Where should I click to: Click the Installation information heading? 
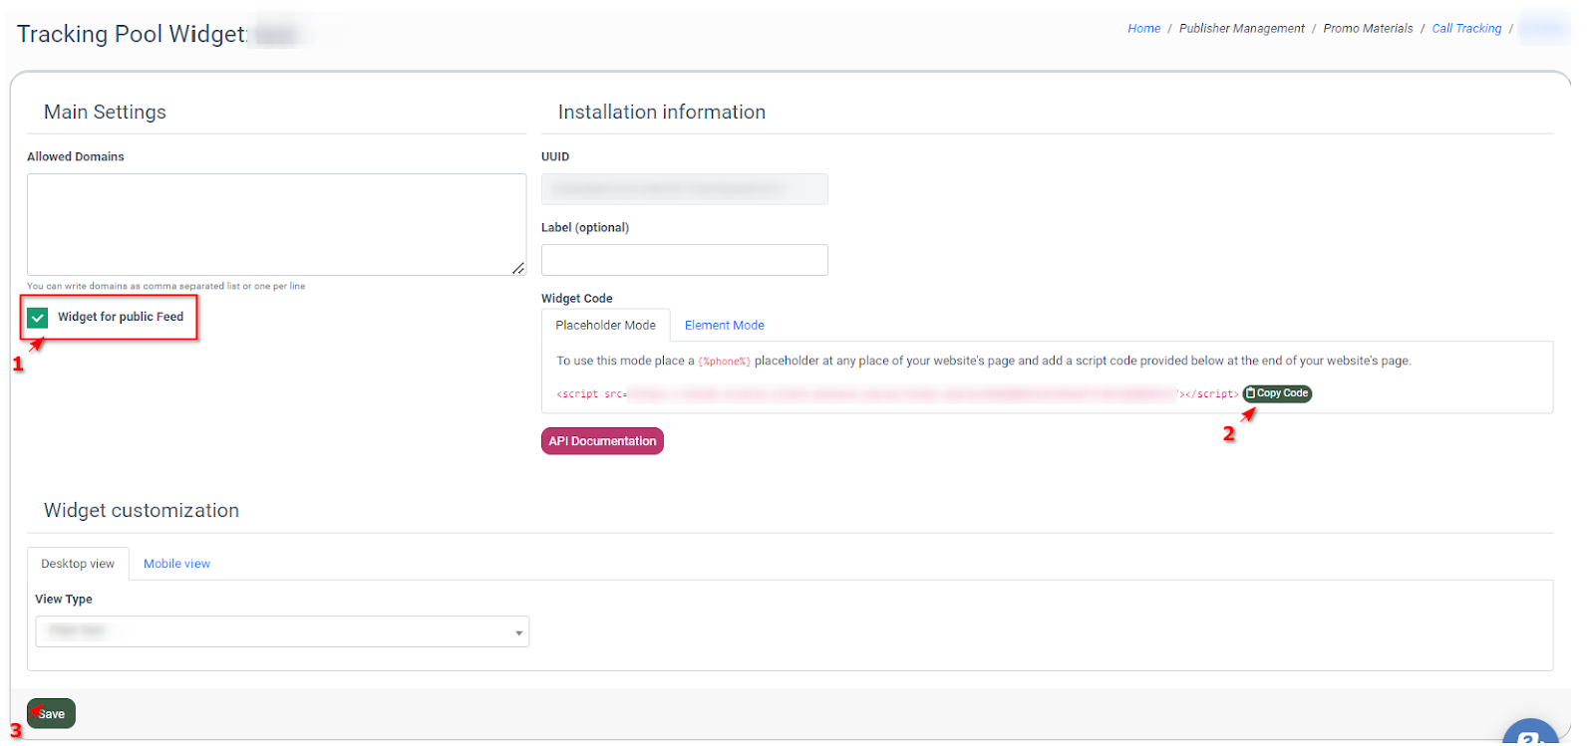tap(662, 113)
